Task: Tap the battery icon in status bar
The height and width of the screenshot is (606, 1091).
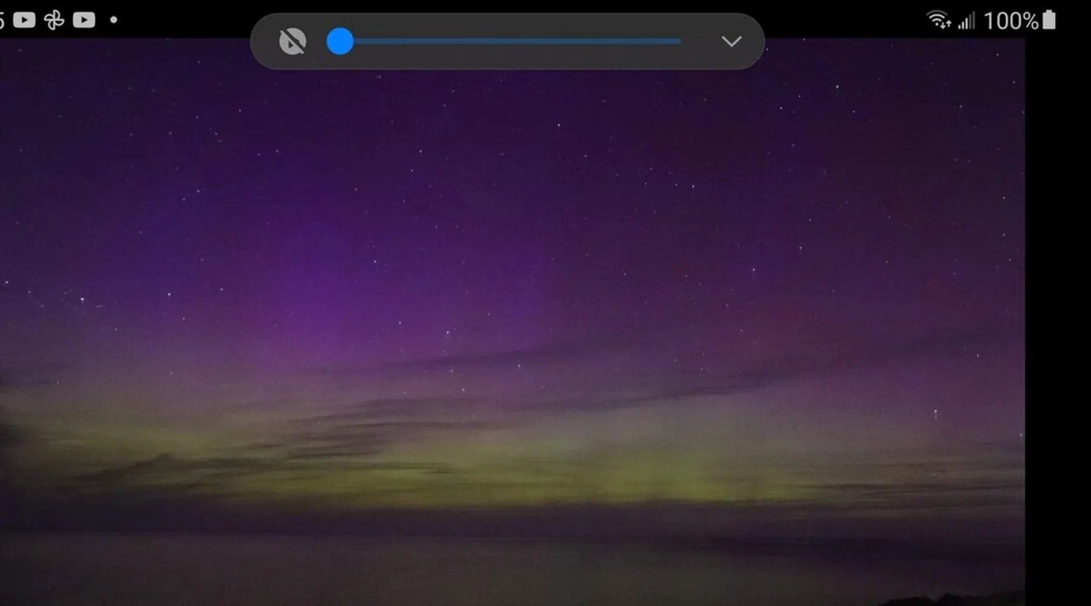Action: coord(1049,20)
